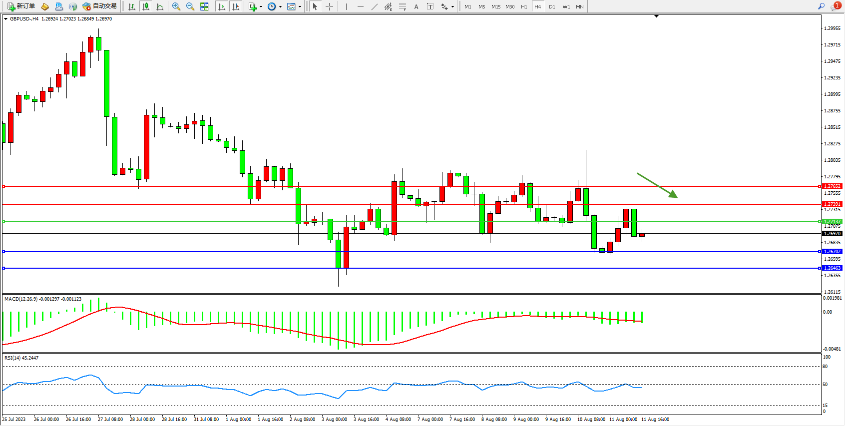Viewport: 845px width, 426px height.
Task: Select the crosshair tool
Action: (330, 6)
